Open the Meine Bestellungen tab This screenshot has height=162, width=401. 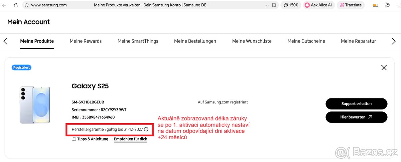pyautogui.click(x=195, y=41)
